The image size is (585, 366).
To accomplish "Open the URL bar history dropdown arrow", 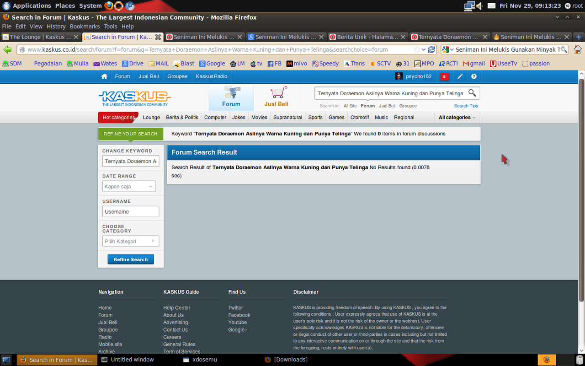I will tap(424, 49).
